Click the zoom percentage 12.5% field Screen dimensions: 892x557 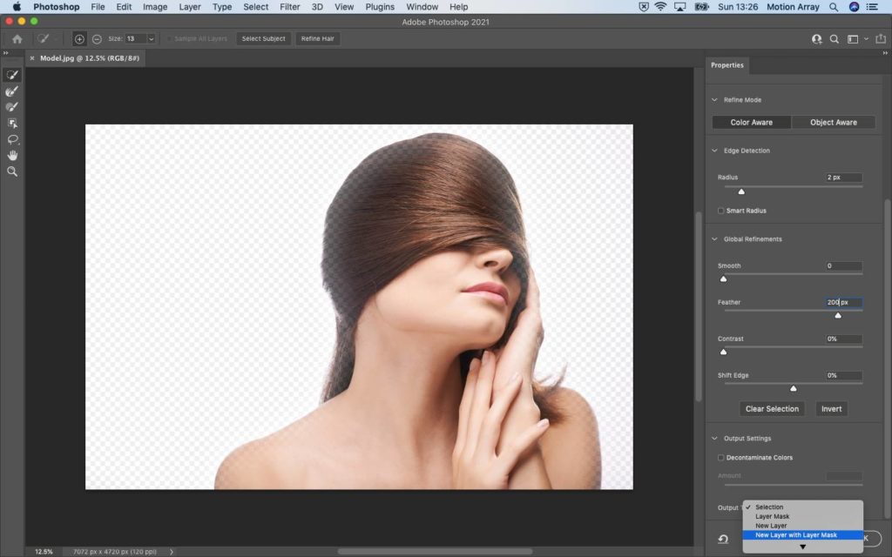44,551
